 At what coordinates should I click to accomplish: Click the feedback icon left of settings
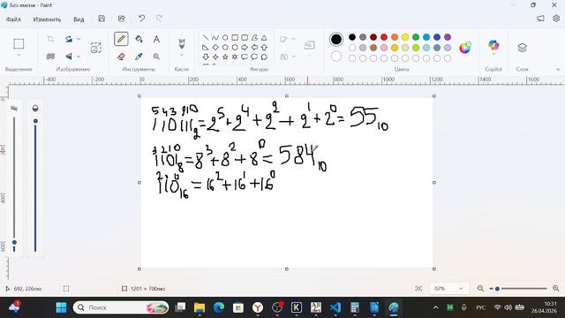[540, 19]
